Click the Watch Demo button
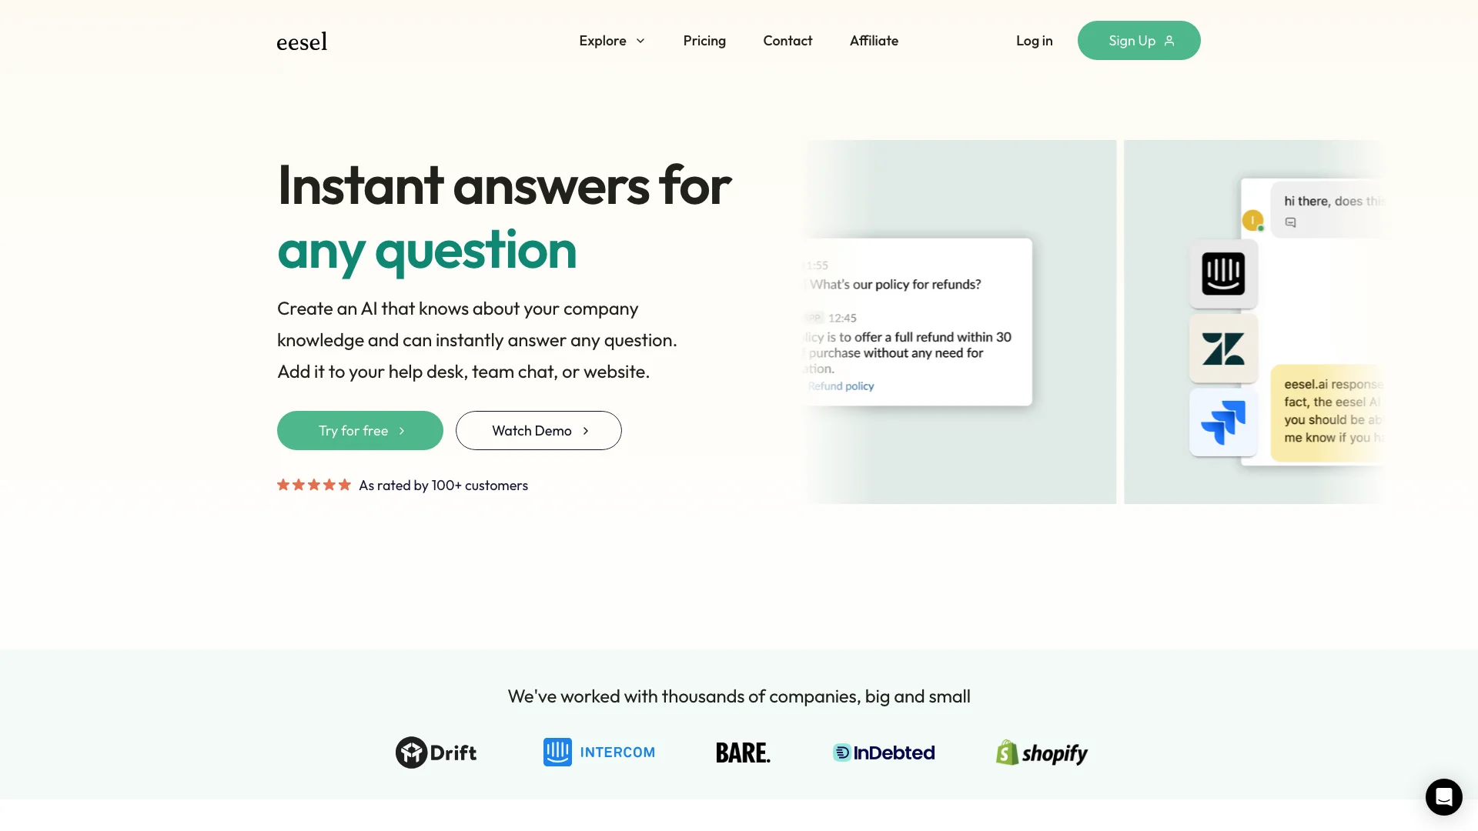This screenshot has width=1478, height=831. pos(537,430)
